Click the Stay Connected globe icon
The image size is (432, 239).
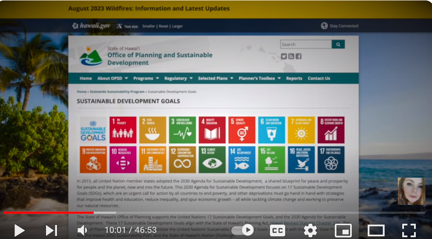pos(324,26)
